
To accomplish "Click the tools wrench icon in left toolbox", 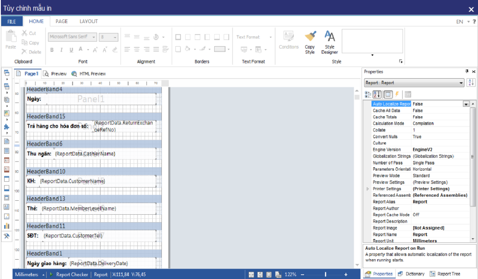I will (x=7, y=236).
